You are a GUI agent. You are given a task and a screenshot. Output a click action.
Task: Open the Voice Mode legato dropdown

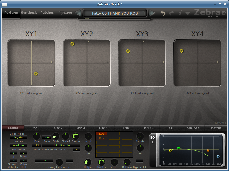click(x=18, y=137)
